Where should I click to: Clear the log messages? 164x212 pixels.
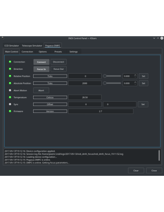(x=136, y=171)
